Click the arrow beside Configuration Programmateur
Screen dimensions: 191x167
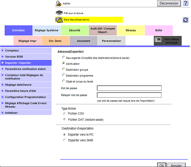click(3, 97)
